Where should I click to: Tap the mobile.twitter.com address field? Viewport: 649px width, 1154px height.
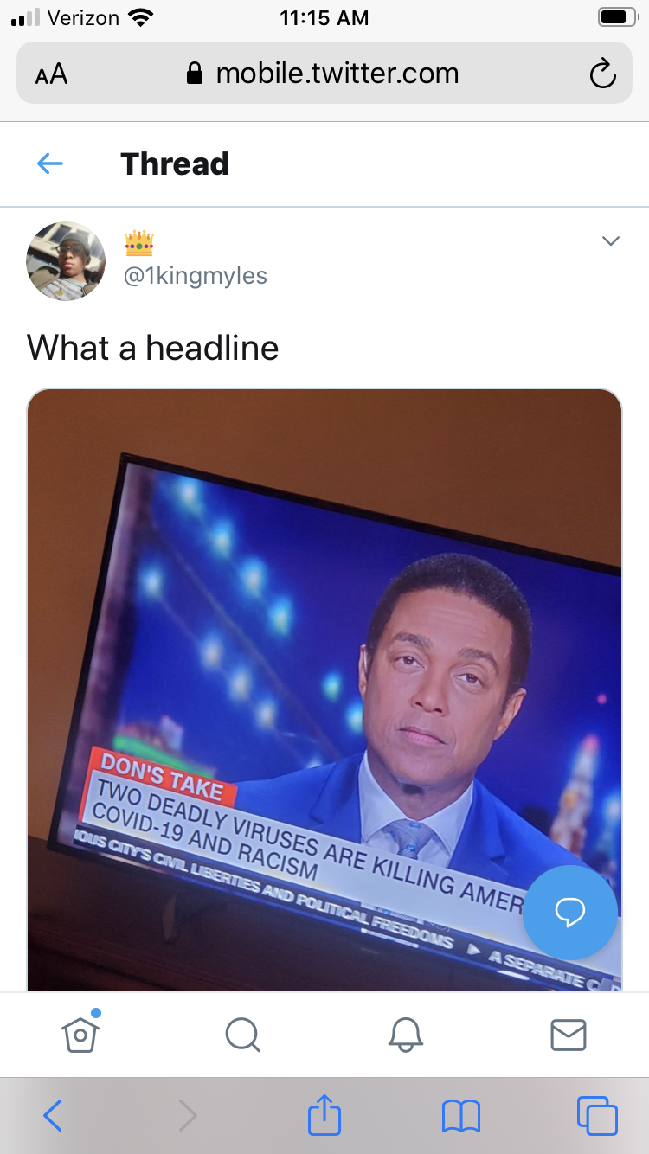click(324, 73)
